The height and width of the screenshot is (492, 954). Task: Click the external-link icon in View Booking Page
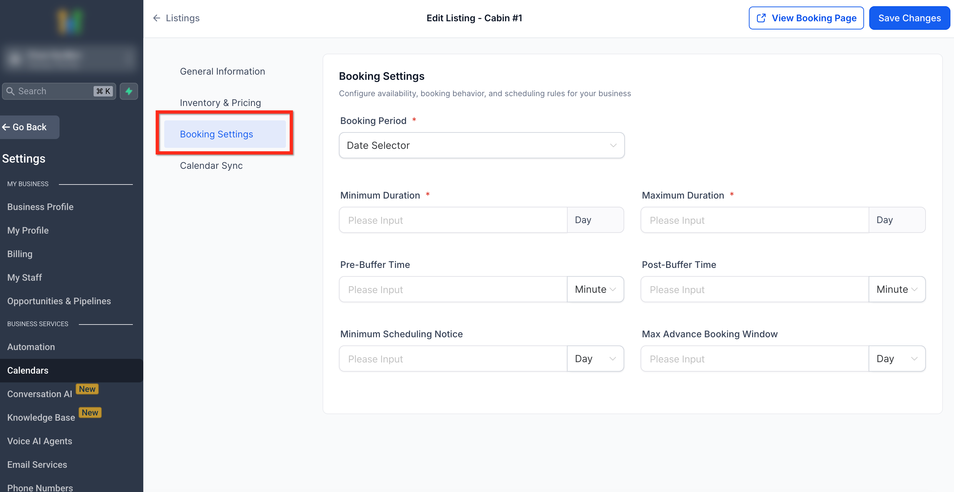761,18
